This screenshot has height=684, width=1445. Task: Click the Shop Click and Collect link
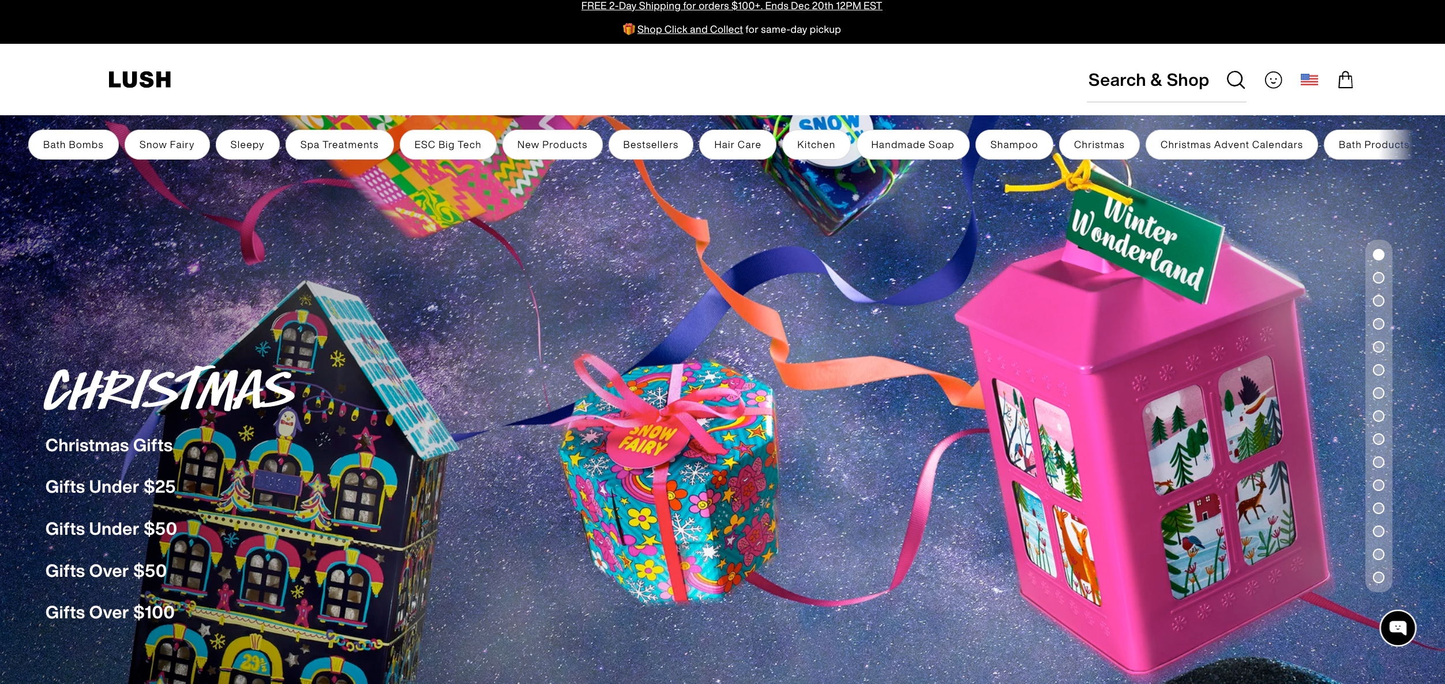coord(689,29)
